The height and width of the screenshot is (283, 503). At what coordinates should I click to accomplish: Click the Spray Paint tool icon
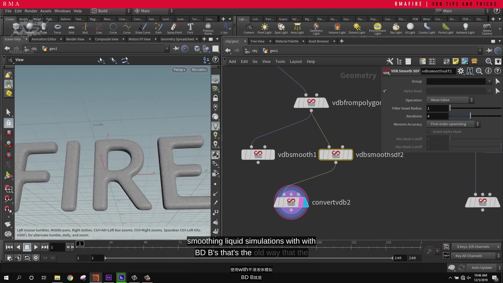[x=174, y=27]
